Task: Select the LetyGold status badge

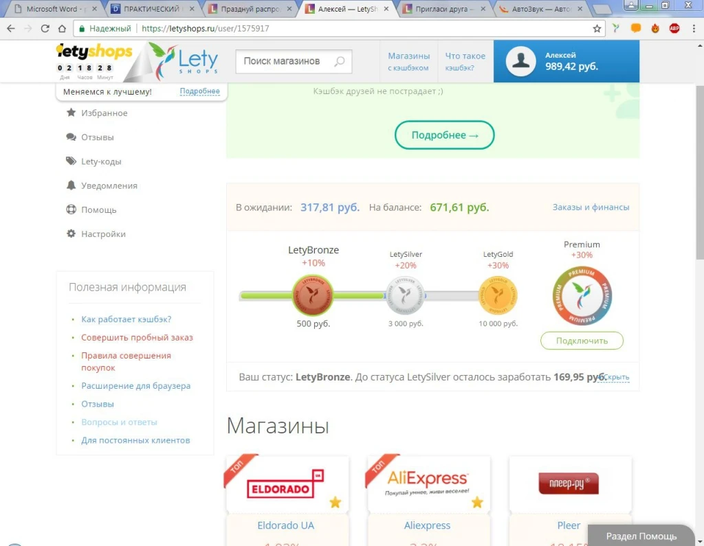Action: click(x=498, y=295)
